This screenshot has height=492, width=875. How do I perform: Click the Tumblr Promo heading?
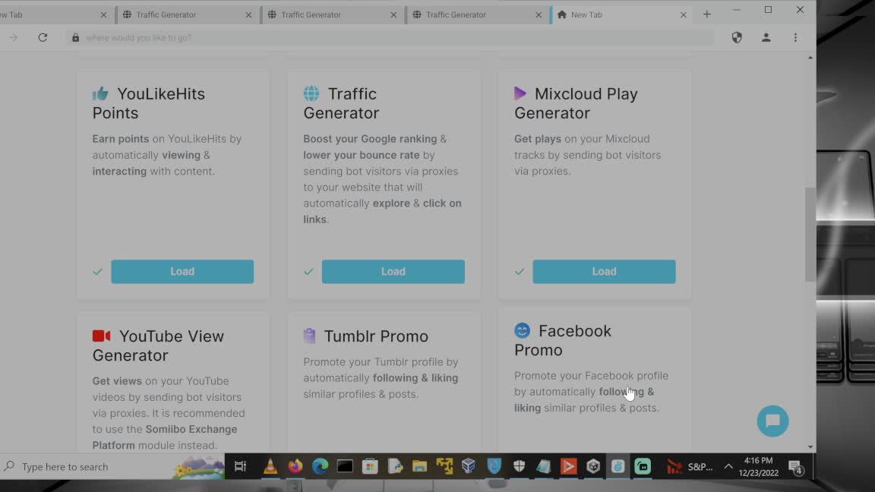coord(376,336)
